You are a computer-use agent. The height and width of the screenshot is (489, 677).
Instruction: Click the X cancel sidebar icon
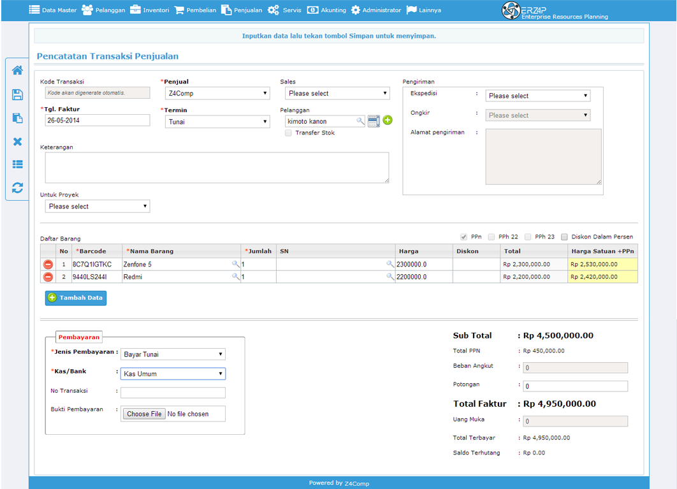click(17, 142)
